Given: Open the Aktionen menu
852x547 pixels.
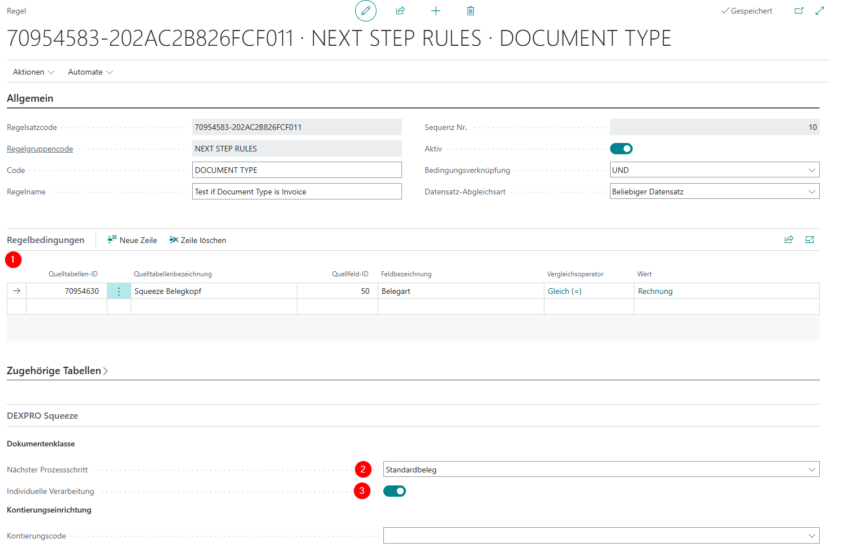Looking at the screenshot, I should pyautogui.click(x=33, y=72).
